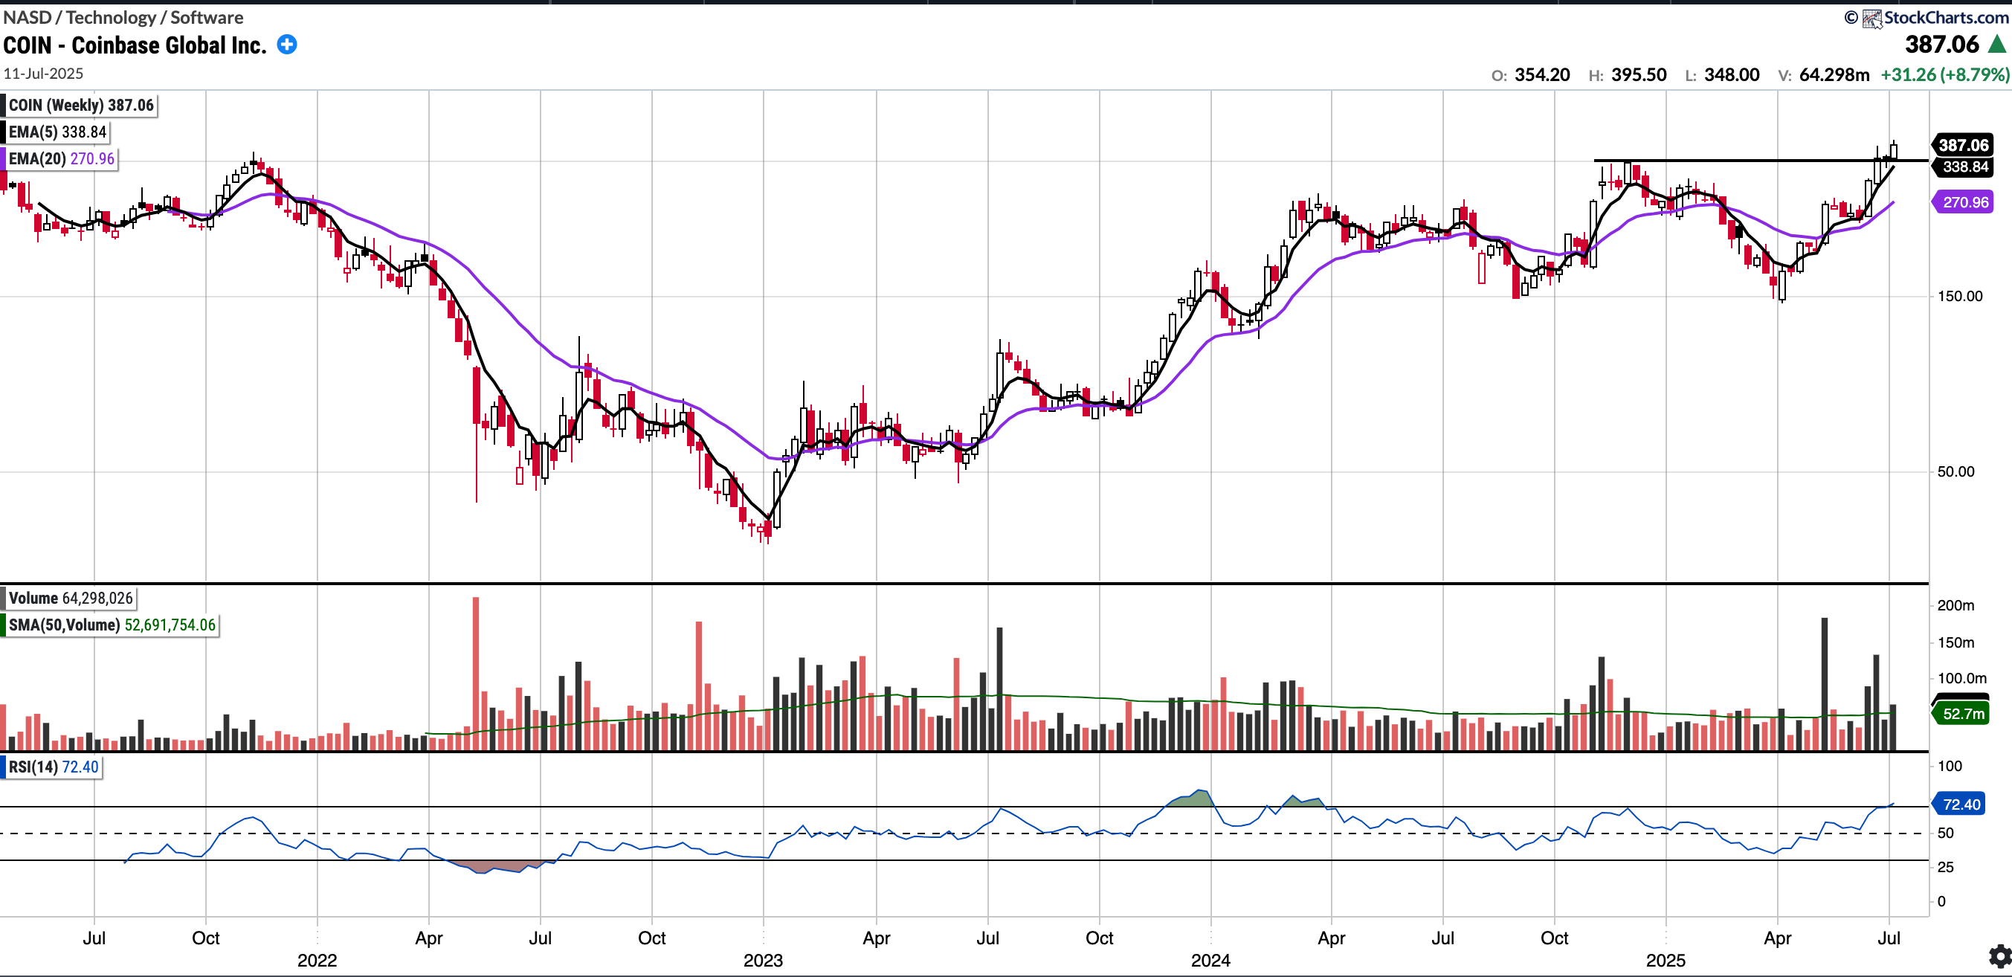Click the 11-Jul-2025 date text
The height and width of the screenshot is (977, 2012).
(43, 74)
